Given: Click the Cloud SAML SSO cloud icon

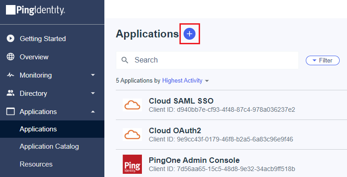Looking at the screenshot, I should pyautogui.click(x=132, y=105).
